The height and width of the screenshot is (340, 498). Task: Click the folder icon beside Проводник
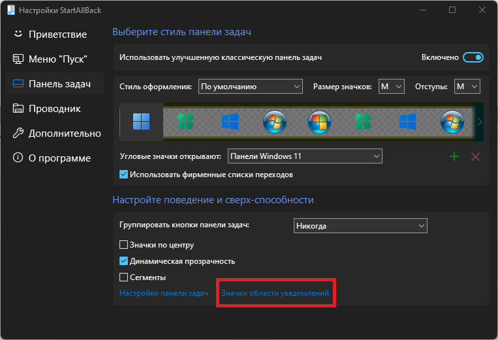(18, 108)
